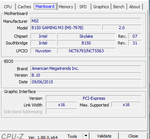Click the Chipset Intel vendor field
Screen dimensions: 150x139
(43, 36)
